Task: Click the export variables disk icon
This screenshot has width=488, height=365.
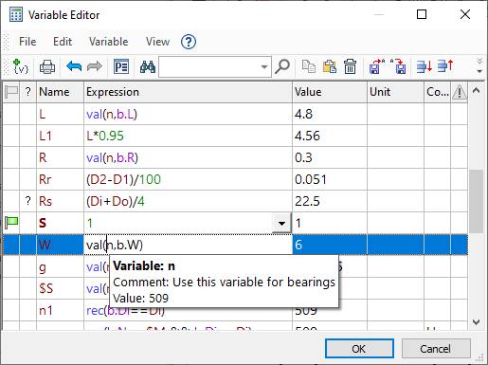Action: coord(377,66)
